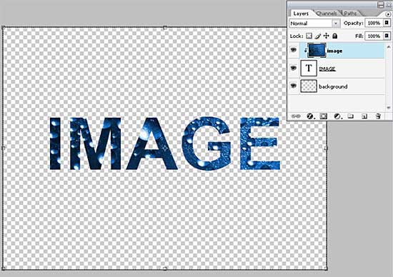The width and height of the screenshot is (393, 277).
Task: Create a new group folder icon
Action: point(350,116)
